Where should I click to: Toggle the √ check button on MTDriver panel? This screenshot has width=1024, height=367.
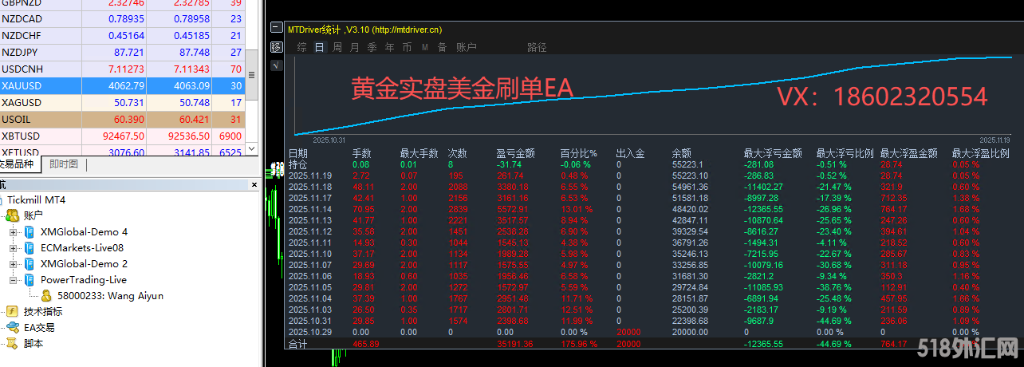click(276, 65)
